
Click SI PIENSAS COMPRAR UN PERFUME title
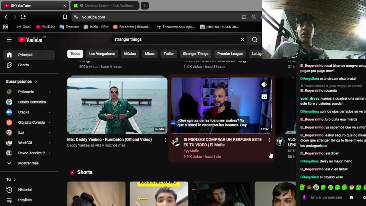point(222,142)
